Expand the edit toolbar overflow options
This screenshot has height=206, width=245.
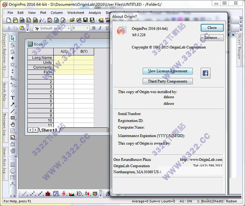pos(28,28)
